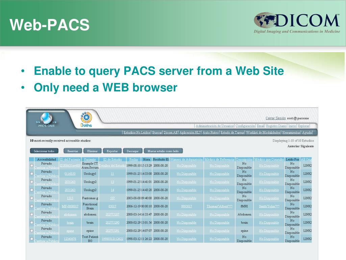The image size is (346, 260).
Task: Go to Anterior page link
Action: (x=293, y=146)
